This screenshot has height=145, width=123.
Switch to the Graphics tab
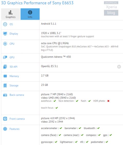pyautogui.click(x=11, y=14)
